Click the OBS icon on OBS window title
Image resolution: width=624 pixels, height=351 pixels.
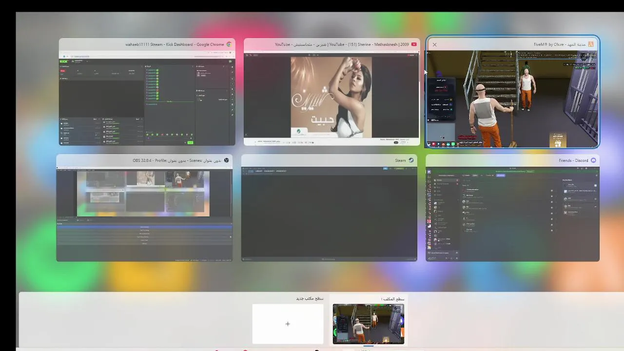pos(226,160)
